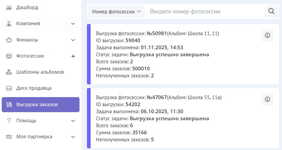This screenshot has width=282, height=150.
Task: Select Шаблоны альбомов in the sidebar
Action: coord(40,72)
